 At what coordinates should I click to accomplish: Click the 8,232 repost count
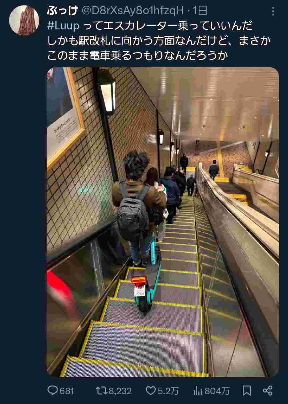(x=121, y=391)
